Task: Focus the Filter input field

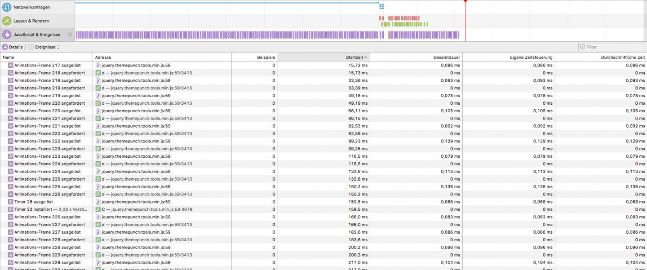Action: 614,47
